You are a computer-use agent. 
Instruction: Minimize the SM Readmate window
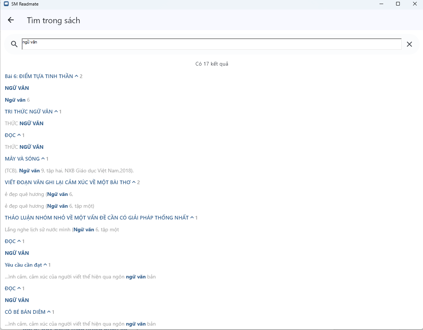[x=381, y=4]
